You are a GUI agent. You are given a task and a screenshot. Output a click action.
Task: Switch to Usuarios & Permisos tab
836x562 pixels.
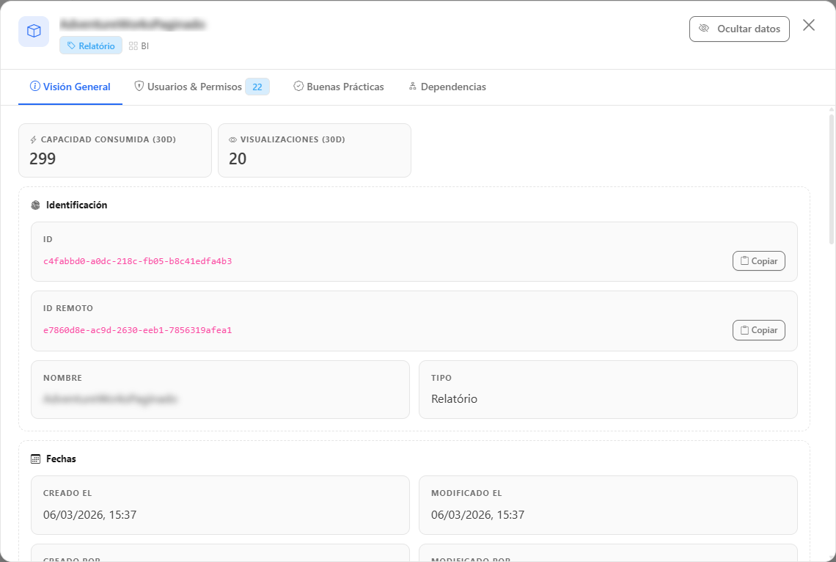[x=202, y=87]
